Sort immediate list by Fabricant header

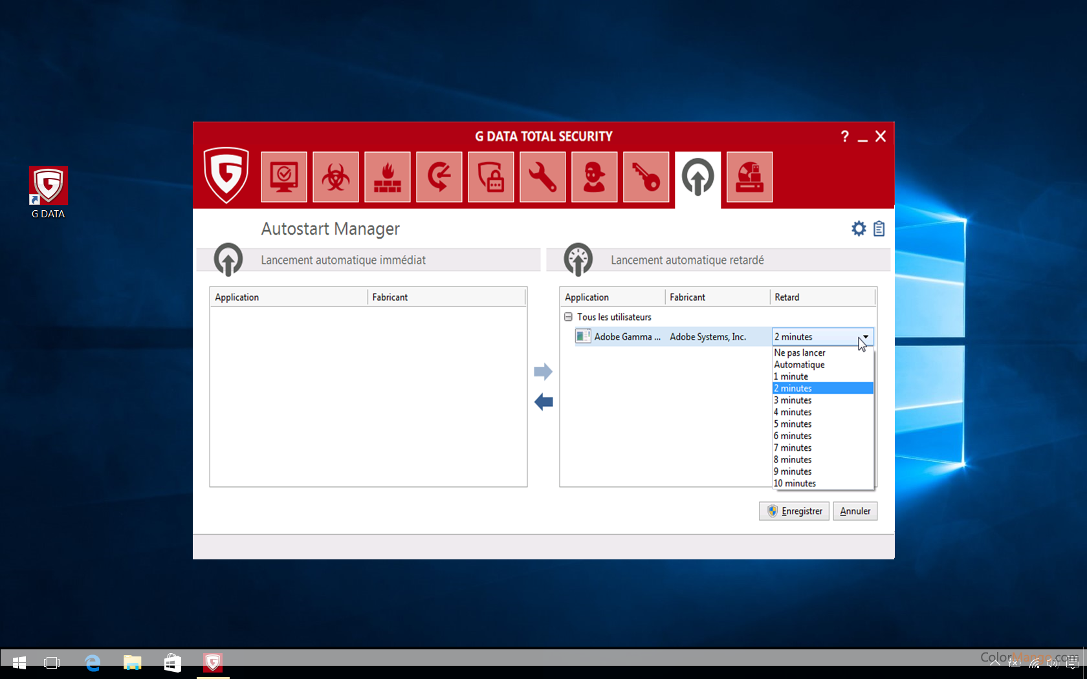click(x=446, y=297)
